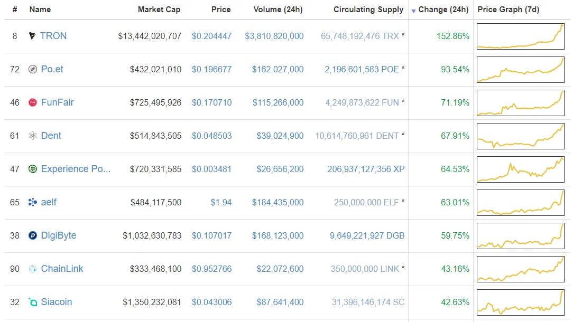Click the Po.et coin logo icon
The width and height of the screenshot is (573, 322).
[x=33, y=69]
